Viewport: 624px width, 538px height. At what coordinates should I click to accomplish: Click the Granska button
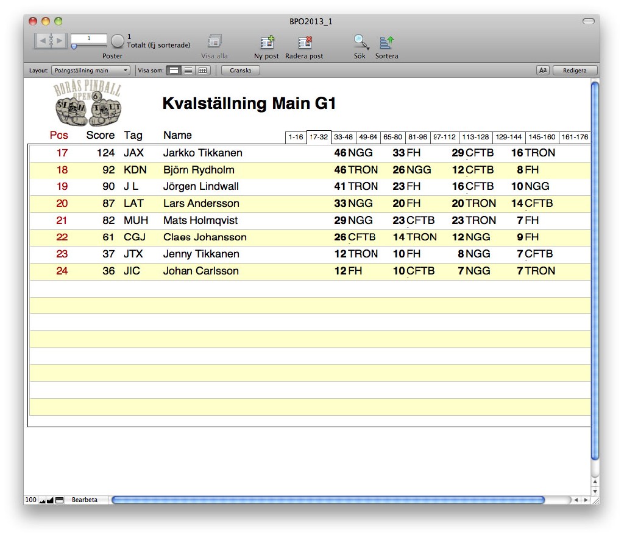click(x=240, y=71)
